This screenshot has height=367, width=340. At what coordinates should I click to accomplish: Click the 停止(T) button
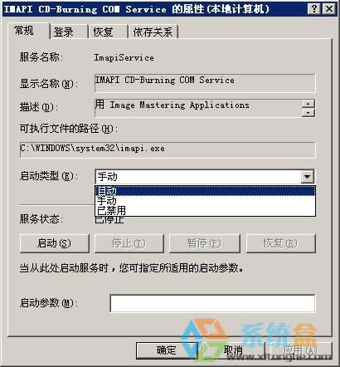(x=129, y=243)
